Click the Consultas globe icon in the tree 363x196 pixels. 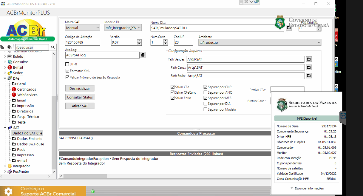tap(10, 62)
